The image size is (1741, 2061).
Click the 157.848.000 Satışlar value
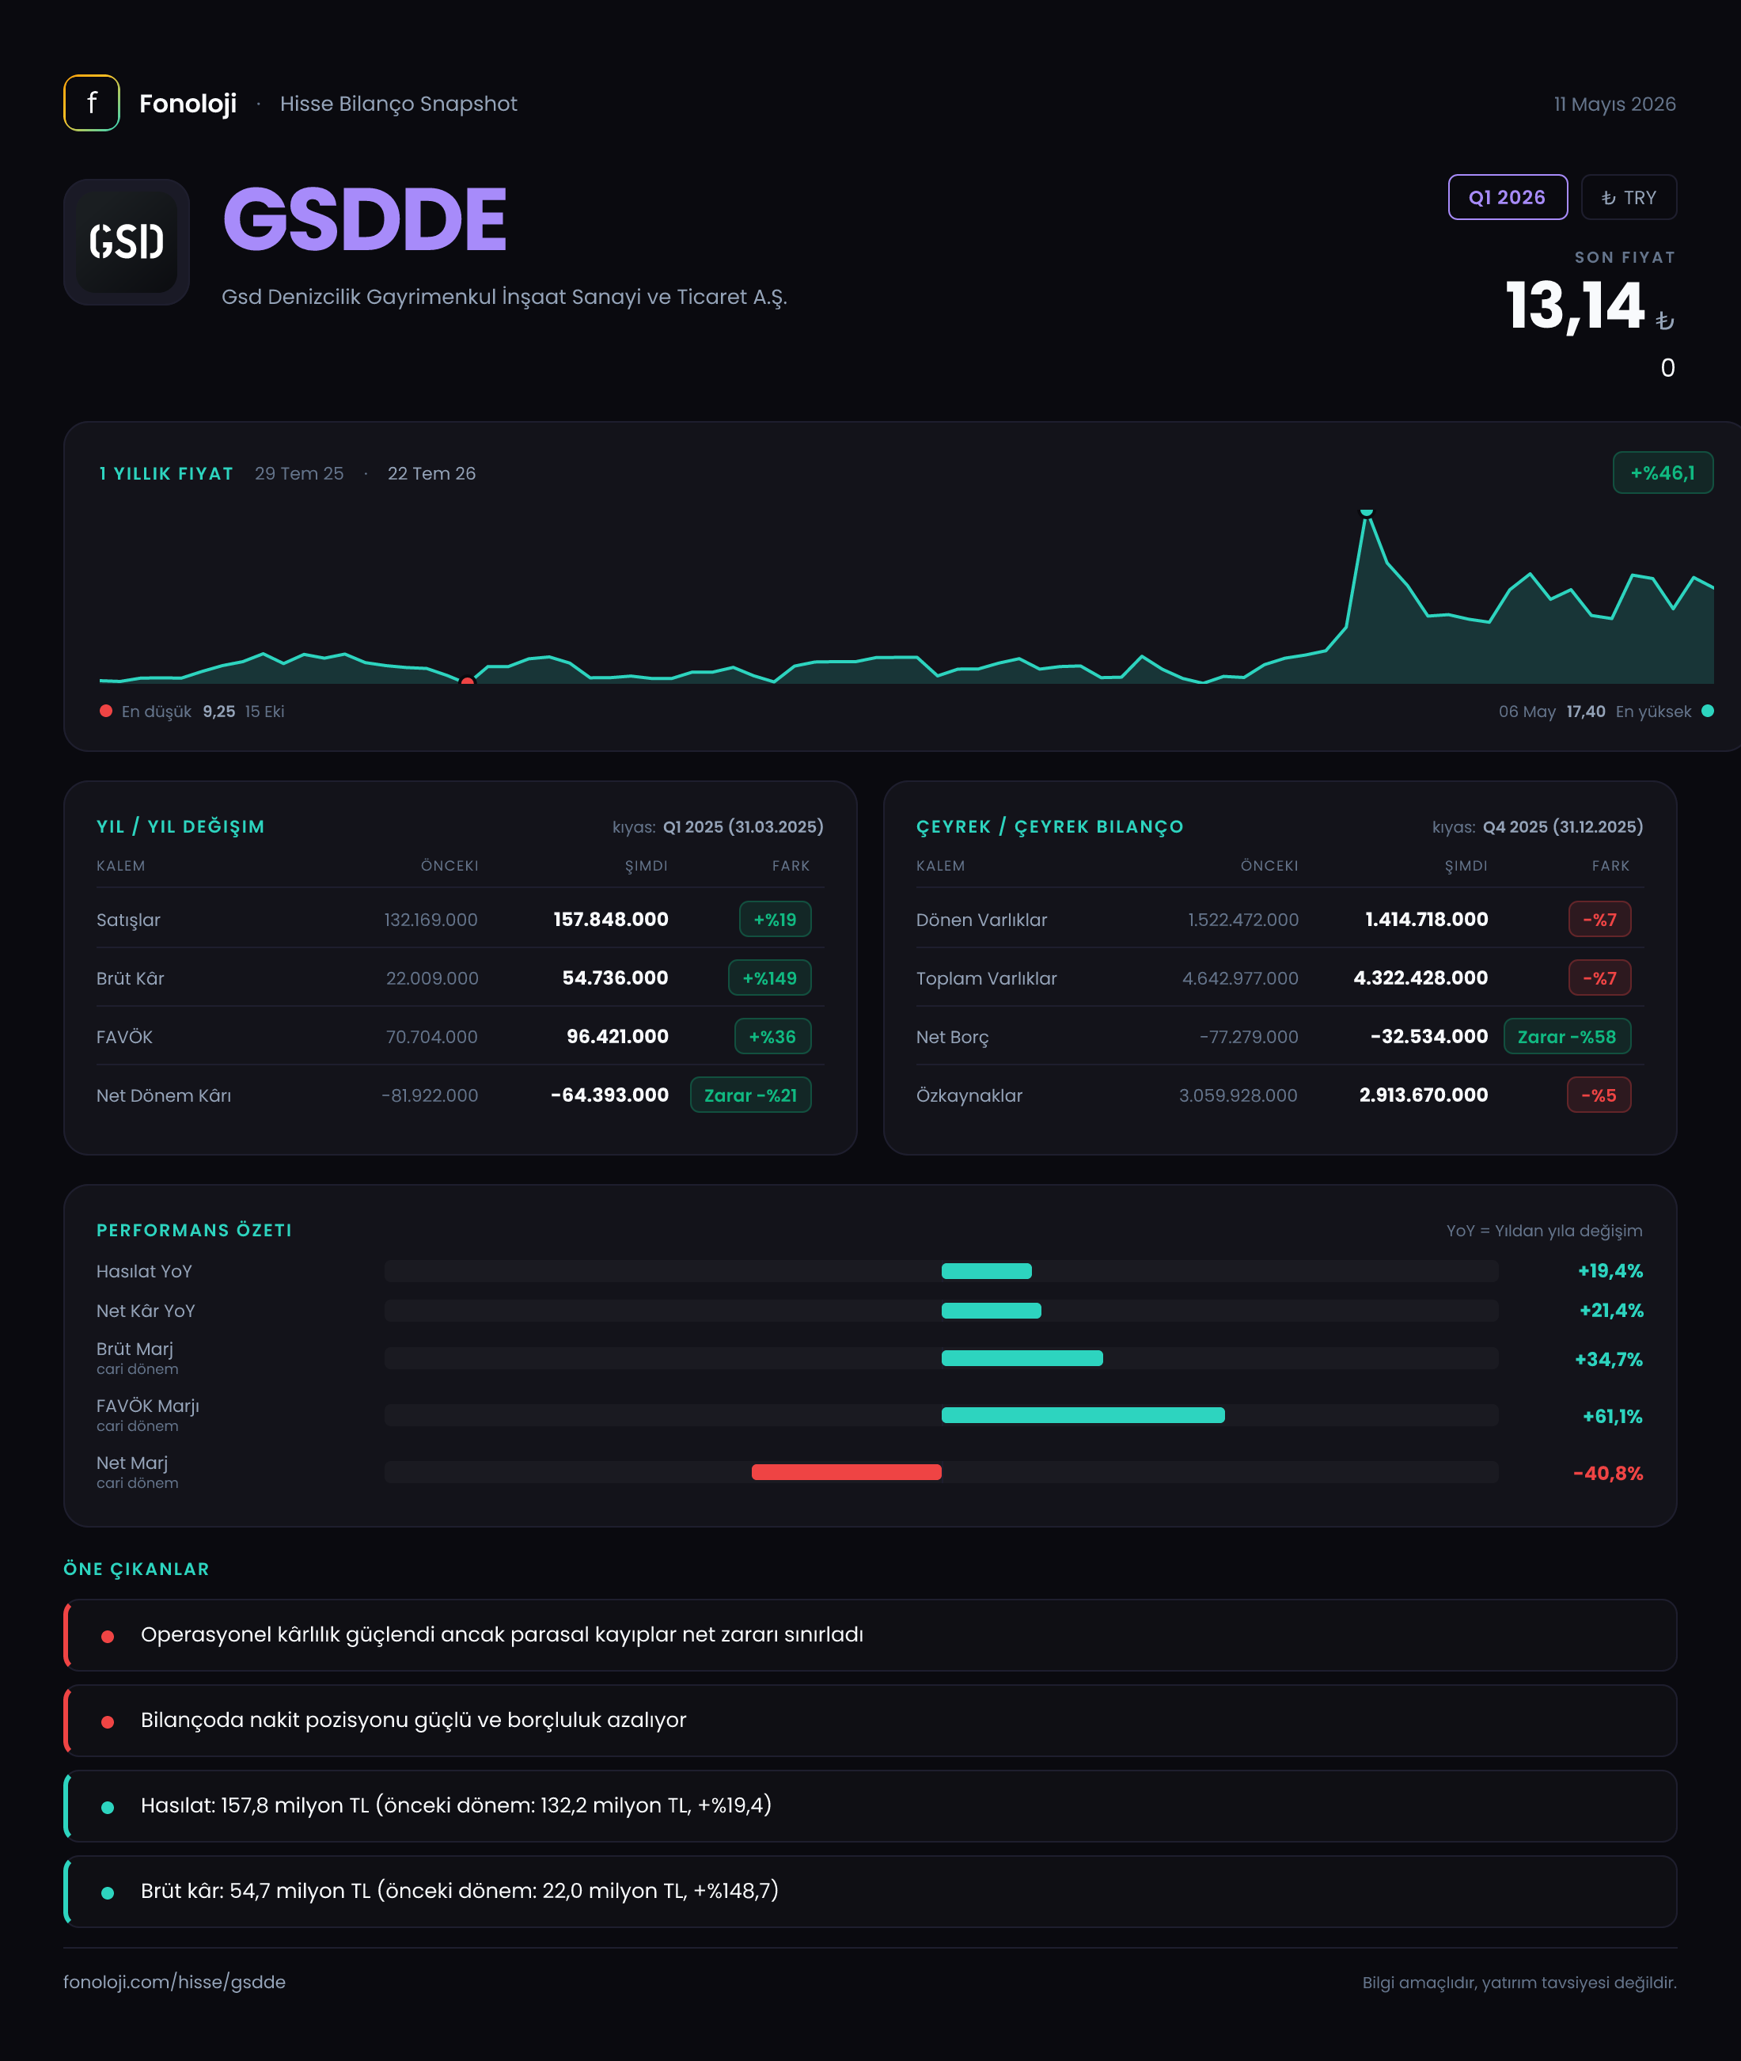611,919
